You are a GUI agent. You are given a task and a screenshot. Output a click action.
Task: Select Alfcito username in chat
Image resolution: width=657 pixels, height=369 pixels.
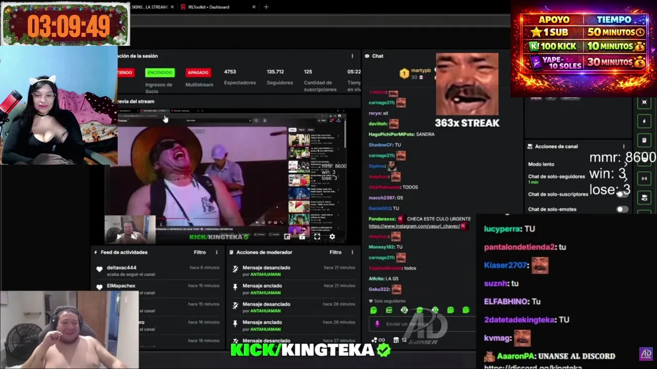point(376,279)
